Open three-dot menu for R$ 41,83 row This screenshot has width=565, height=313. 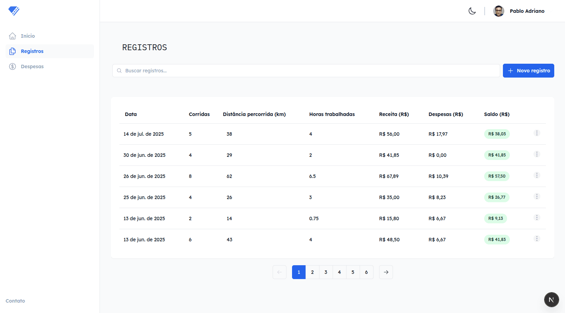537,239
